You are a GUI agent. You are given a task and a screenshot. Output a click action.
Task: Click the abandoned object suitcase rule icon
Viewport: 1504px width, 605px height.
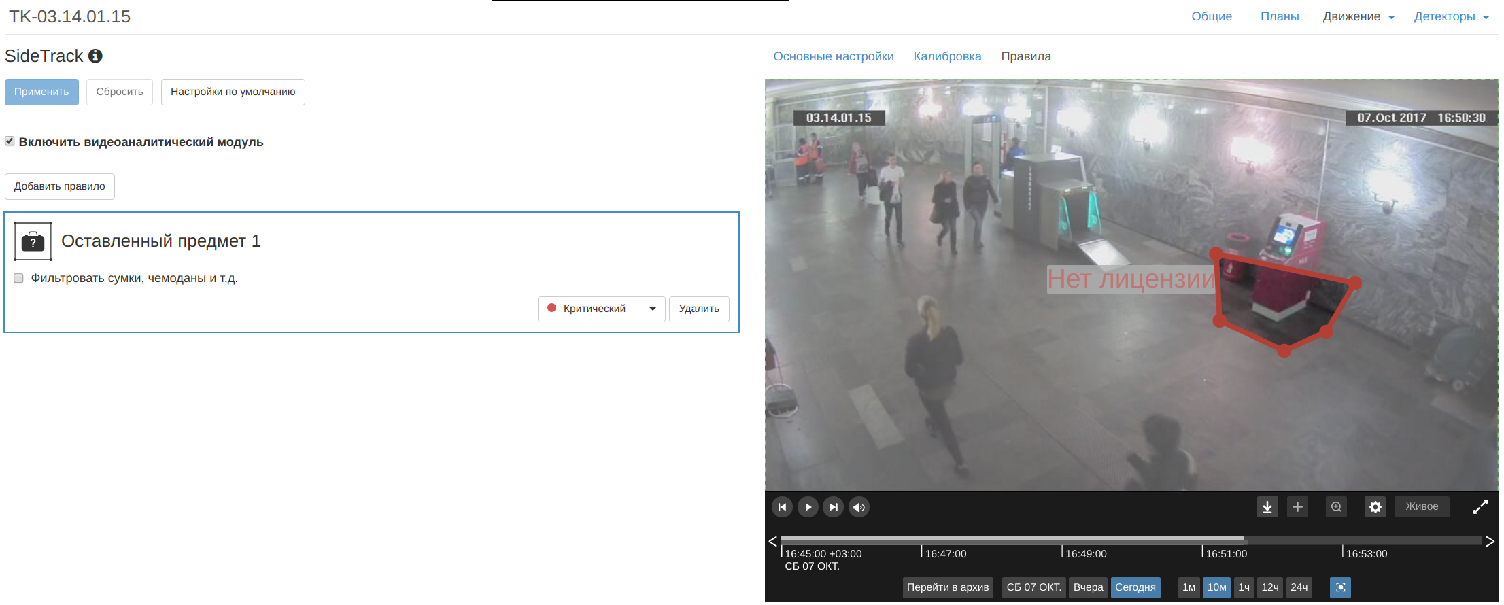33,241
